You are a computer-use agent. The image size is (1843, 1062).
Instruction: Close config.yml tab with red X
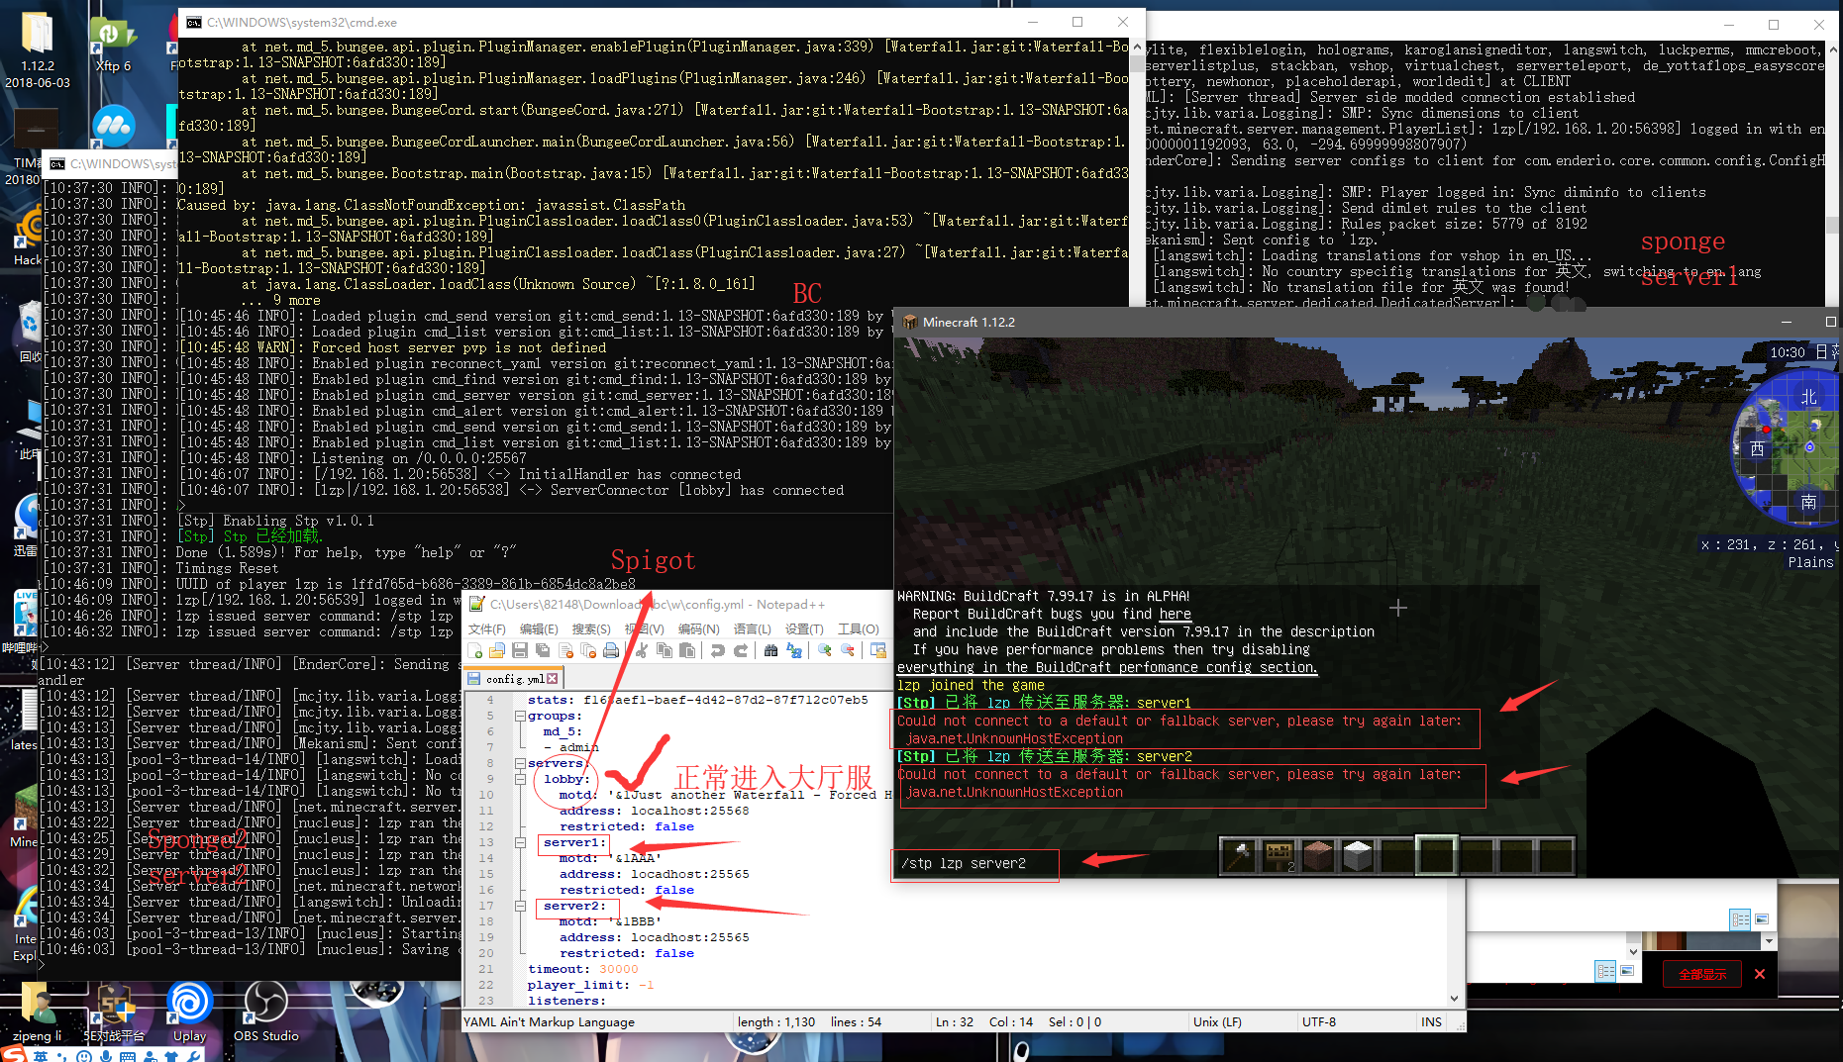(553, 679)
